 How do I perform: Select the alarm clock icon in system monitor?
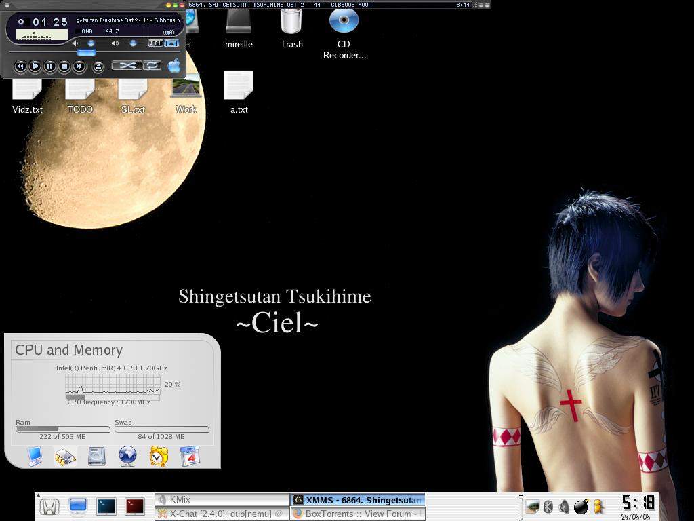159,456
